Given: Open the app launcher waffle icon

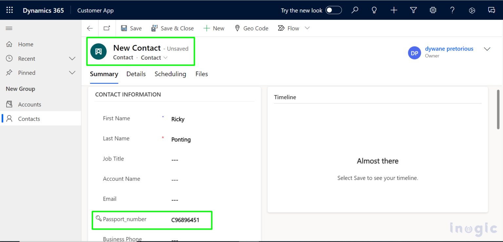Looking at the screenshot, I should coord(9,10).
